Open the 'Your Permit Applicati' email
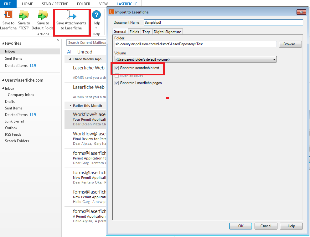310x237 pixels. pyautogui.click(x=85, y=119)
